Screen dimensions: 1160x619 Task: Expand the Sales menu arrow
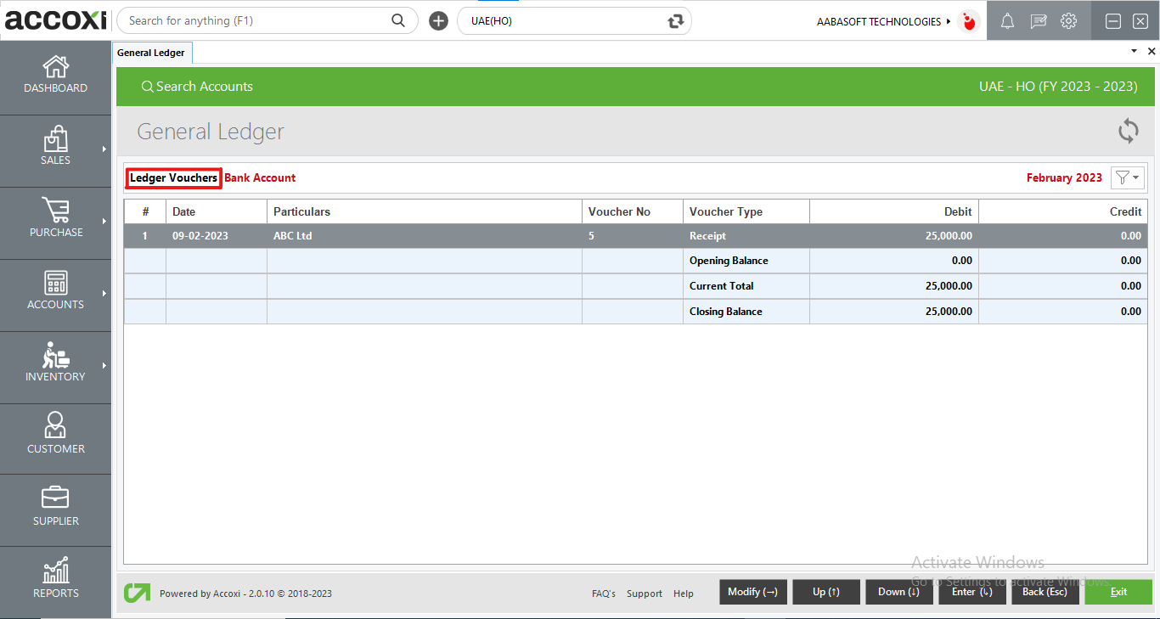(x=104, y=149)
